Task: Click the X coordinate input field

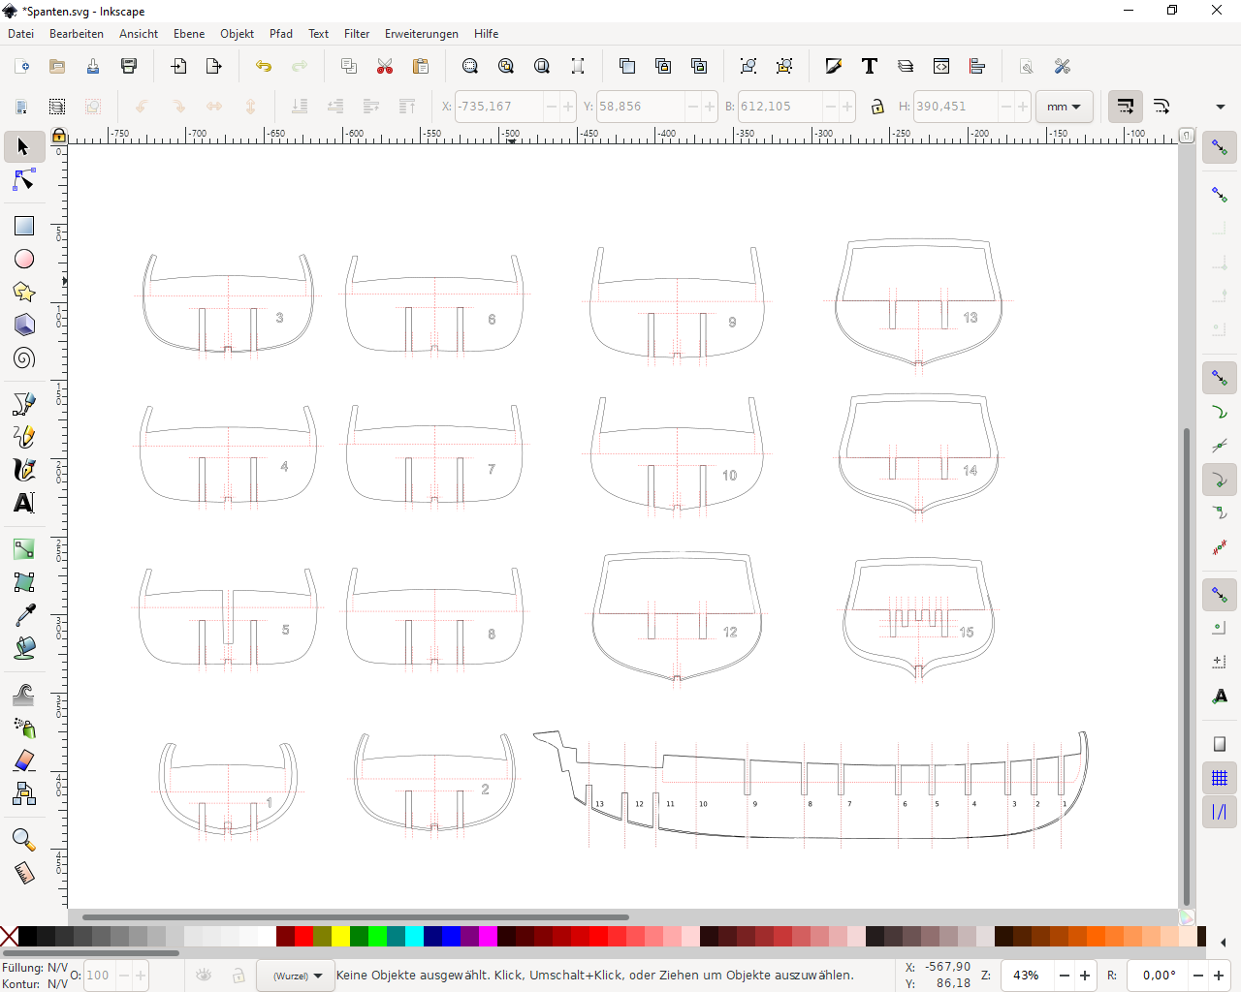Action: pos(498,107)
